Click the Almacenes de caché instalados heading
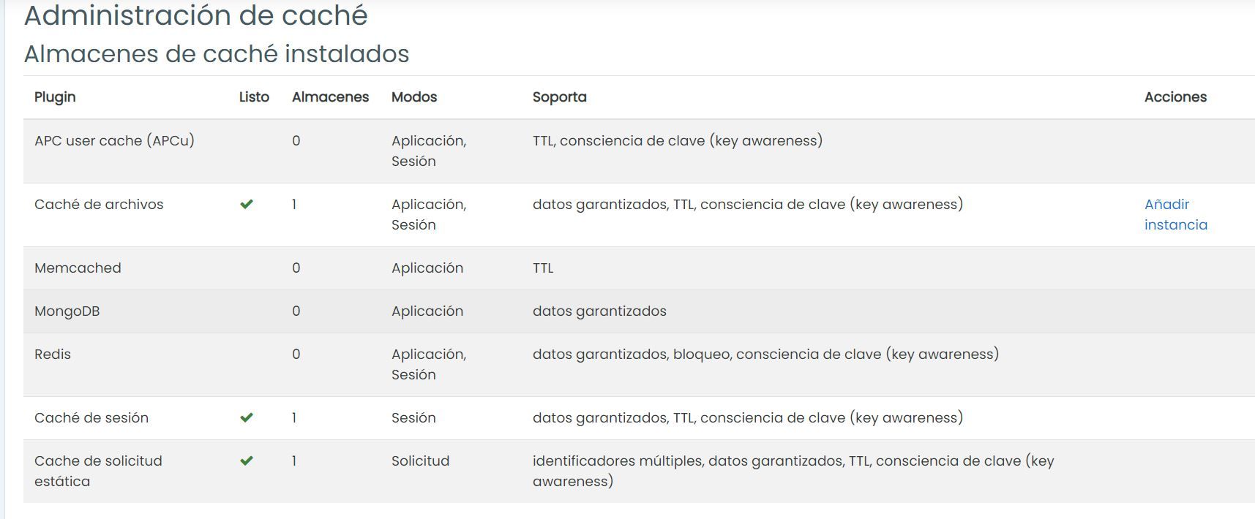This screenshot has height=519, width=1255. click(217, 54)
